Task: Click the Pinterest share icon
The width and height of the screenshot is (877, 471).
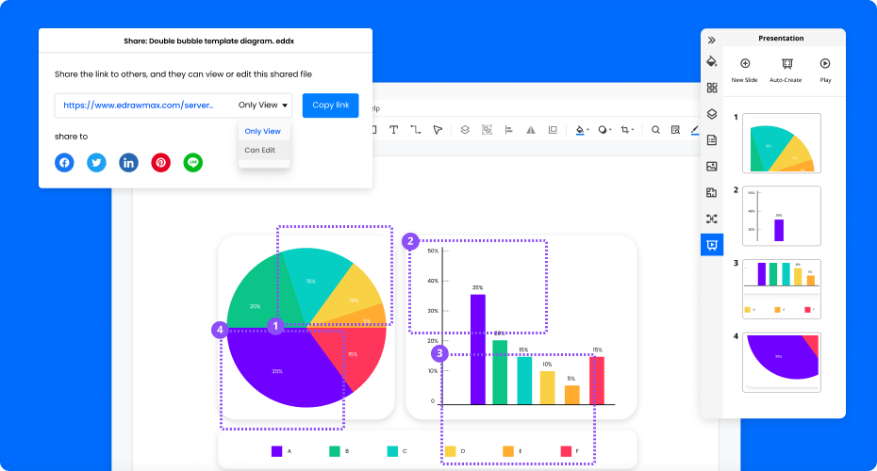Action: (161, 162)
